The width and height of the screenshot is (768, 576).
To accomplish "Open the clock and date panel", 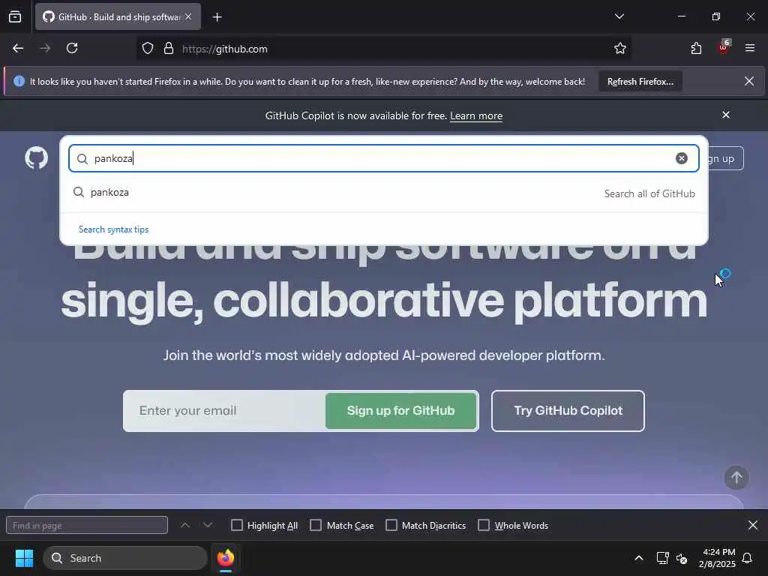I will 717,558.
